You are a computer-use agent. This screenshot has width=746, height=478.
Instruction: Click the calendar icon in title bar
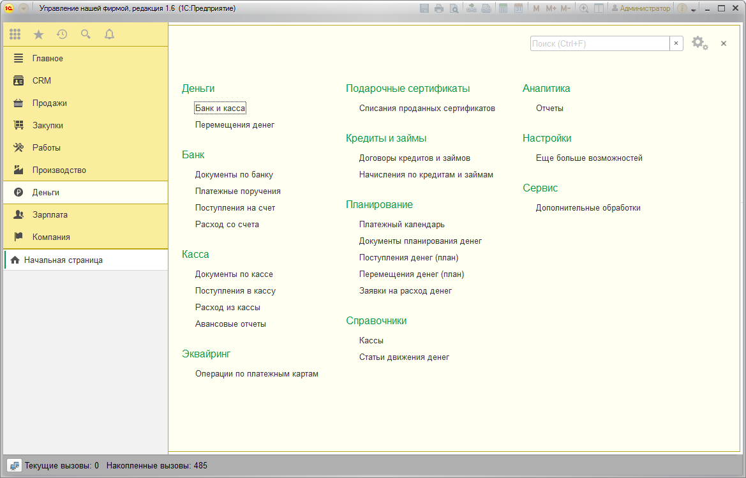[519, 8]
